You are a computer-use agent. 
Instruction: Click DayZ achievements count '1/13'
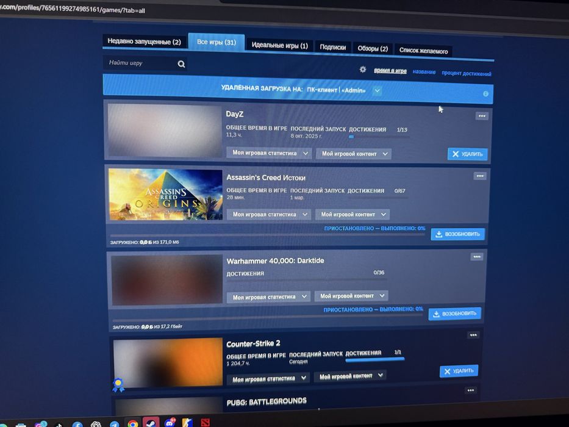point(402,129)
